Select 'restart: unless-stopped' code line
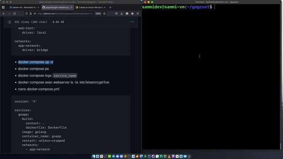 tap(43, 140)
